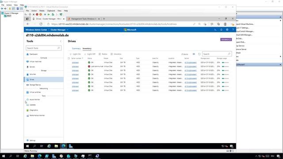The width and height of the screenshot is (283, 159).
Task: Click Light On button
Action: pyautogui.click(x=75, y=54)
